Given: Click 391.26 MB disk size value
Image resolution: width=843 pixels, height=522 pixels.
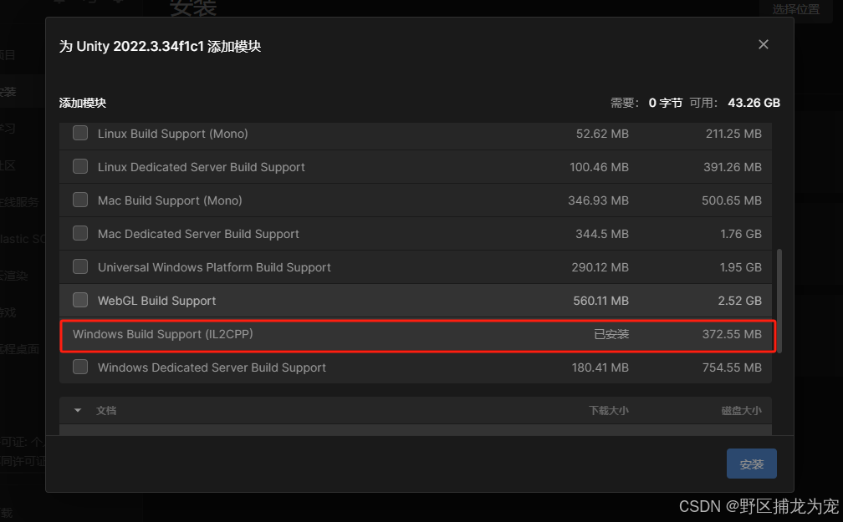Looking at the screenshot, I should (x=733, y=168).
